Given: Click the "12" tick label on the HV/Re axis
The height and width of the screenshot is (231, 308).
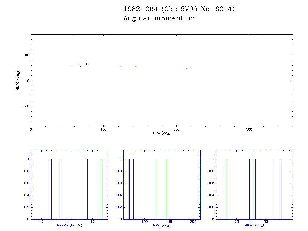Looking at the screenshot, I should point(93,222).
